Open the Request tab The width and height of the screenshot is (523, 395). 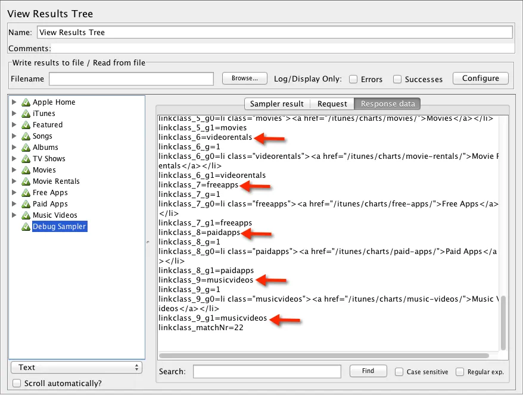point(332,104)
